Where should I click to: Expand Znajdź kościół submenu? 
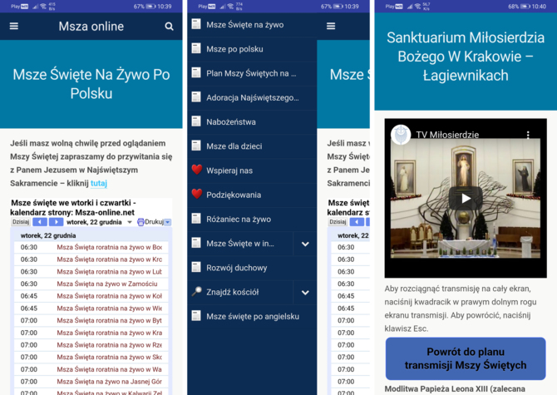pyautogui.click(x=305, y=293)
